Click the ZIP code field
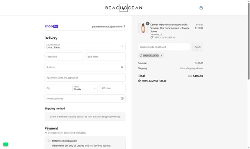Screen dimensions: 250x149 pos(113,88)
